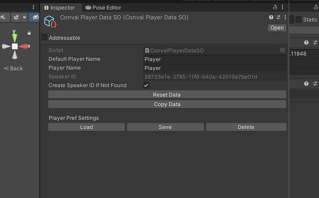
Task: Click the Open button
Action: [x=277, y=28]
